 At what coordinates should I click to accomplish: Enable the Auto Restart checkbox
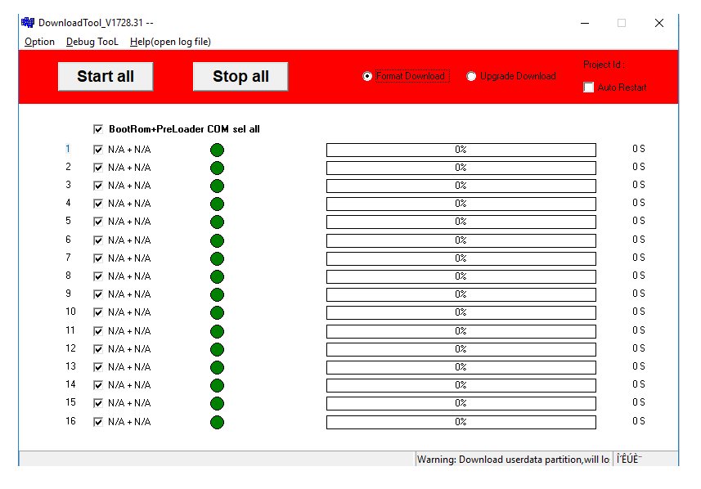point(589,87)
